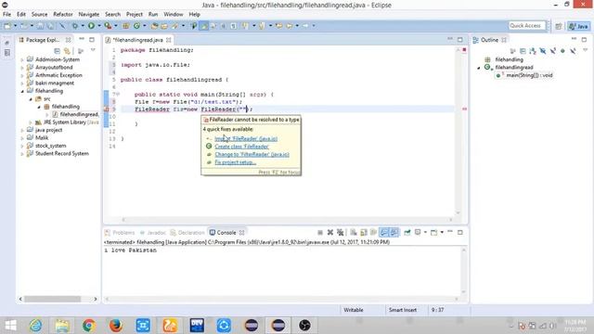Click the New file toolbar icon
This screenshot has width=594, height=334.
coord(7,26)
